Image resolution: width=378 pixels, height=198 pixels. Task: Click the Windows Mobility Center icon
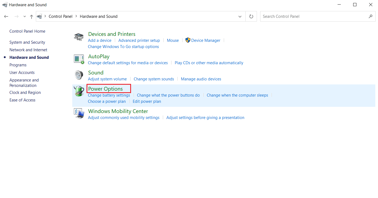pos(79,113)
